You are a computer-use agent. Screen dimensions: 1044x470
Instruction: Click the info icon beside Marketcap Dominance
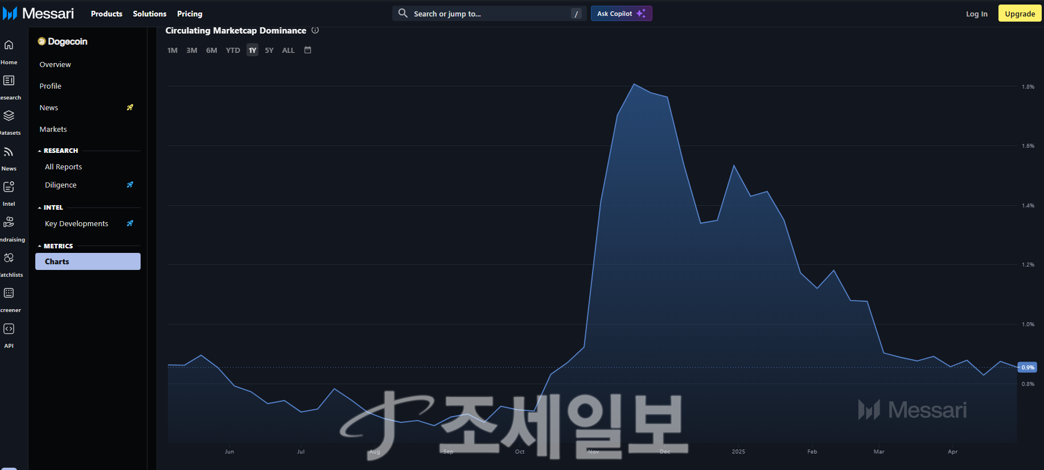[x=315, y=30]
